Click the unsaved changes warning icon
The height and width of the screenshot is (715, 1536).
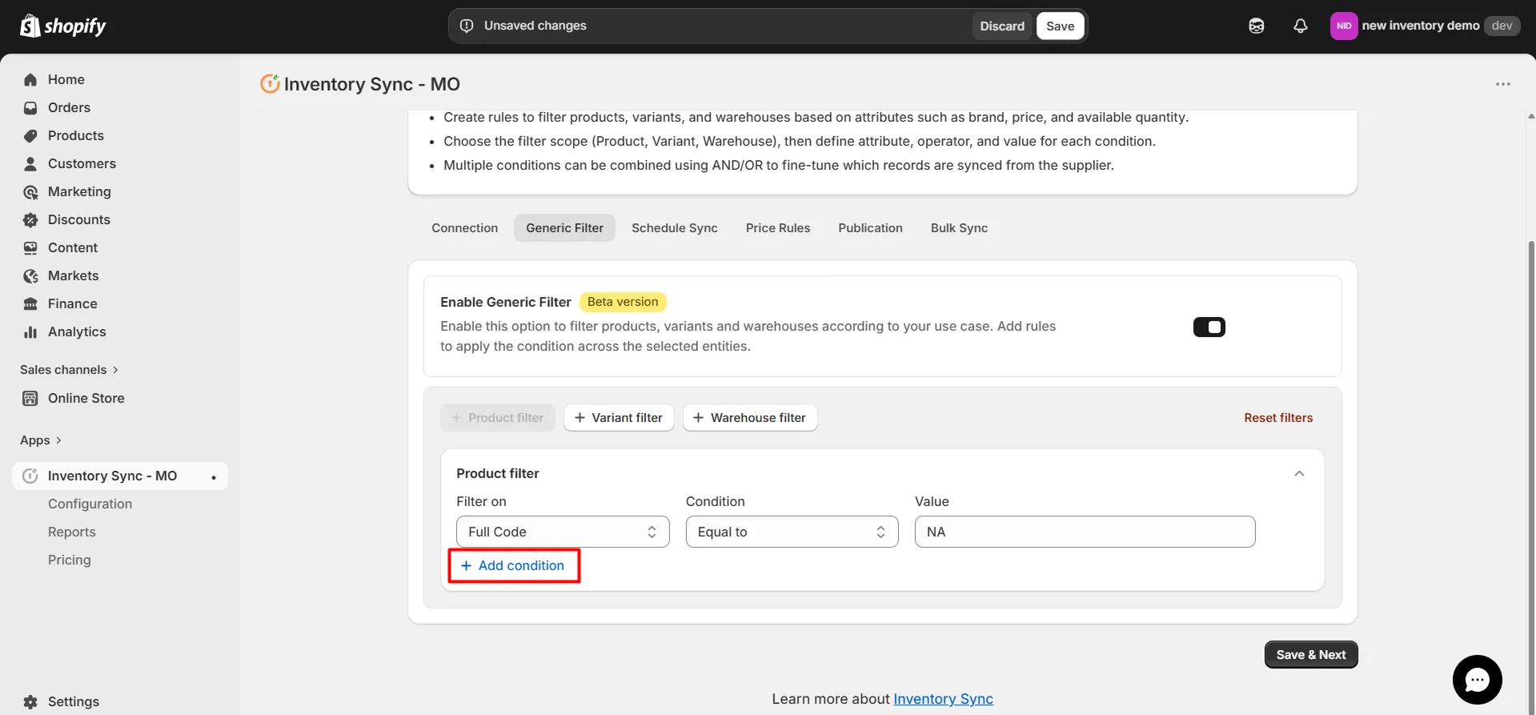[x=467, y=26]
